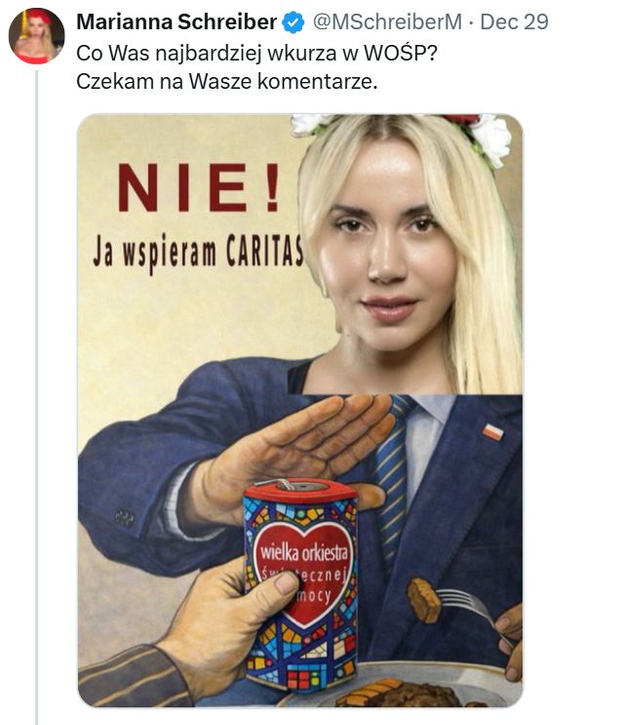Image resolution: width=621 pixels, height=725 pixels.
Task: Click the can's coin slot lid
Action: (x=300, y=490)
